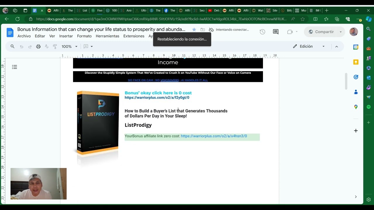Viewport: 374px width, 210px height.
Task: Get add-ons with plus icon in Docs panel
Action: 356,131
